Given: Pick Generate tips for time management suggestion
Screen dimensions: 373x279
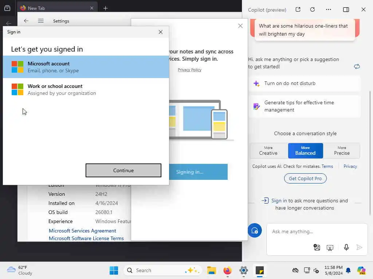Looking at the screenshot, I should pos(305,106).
